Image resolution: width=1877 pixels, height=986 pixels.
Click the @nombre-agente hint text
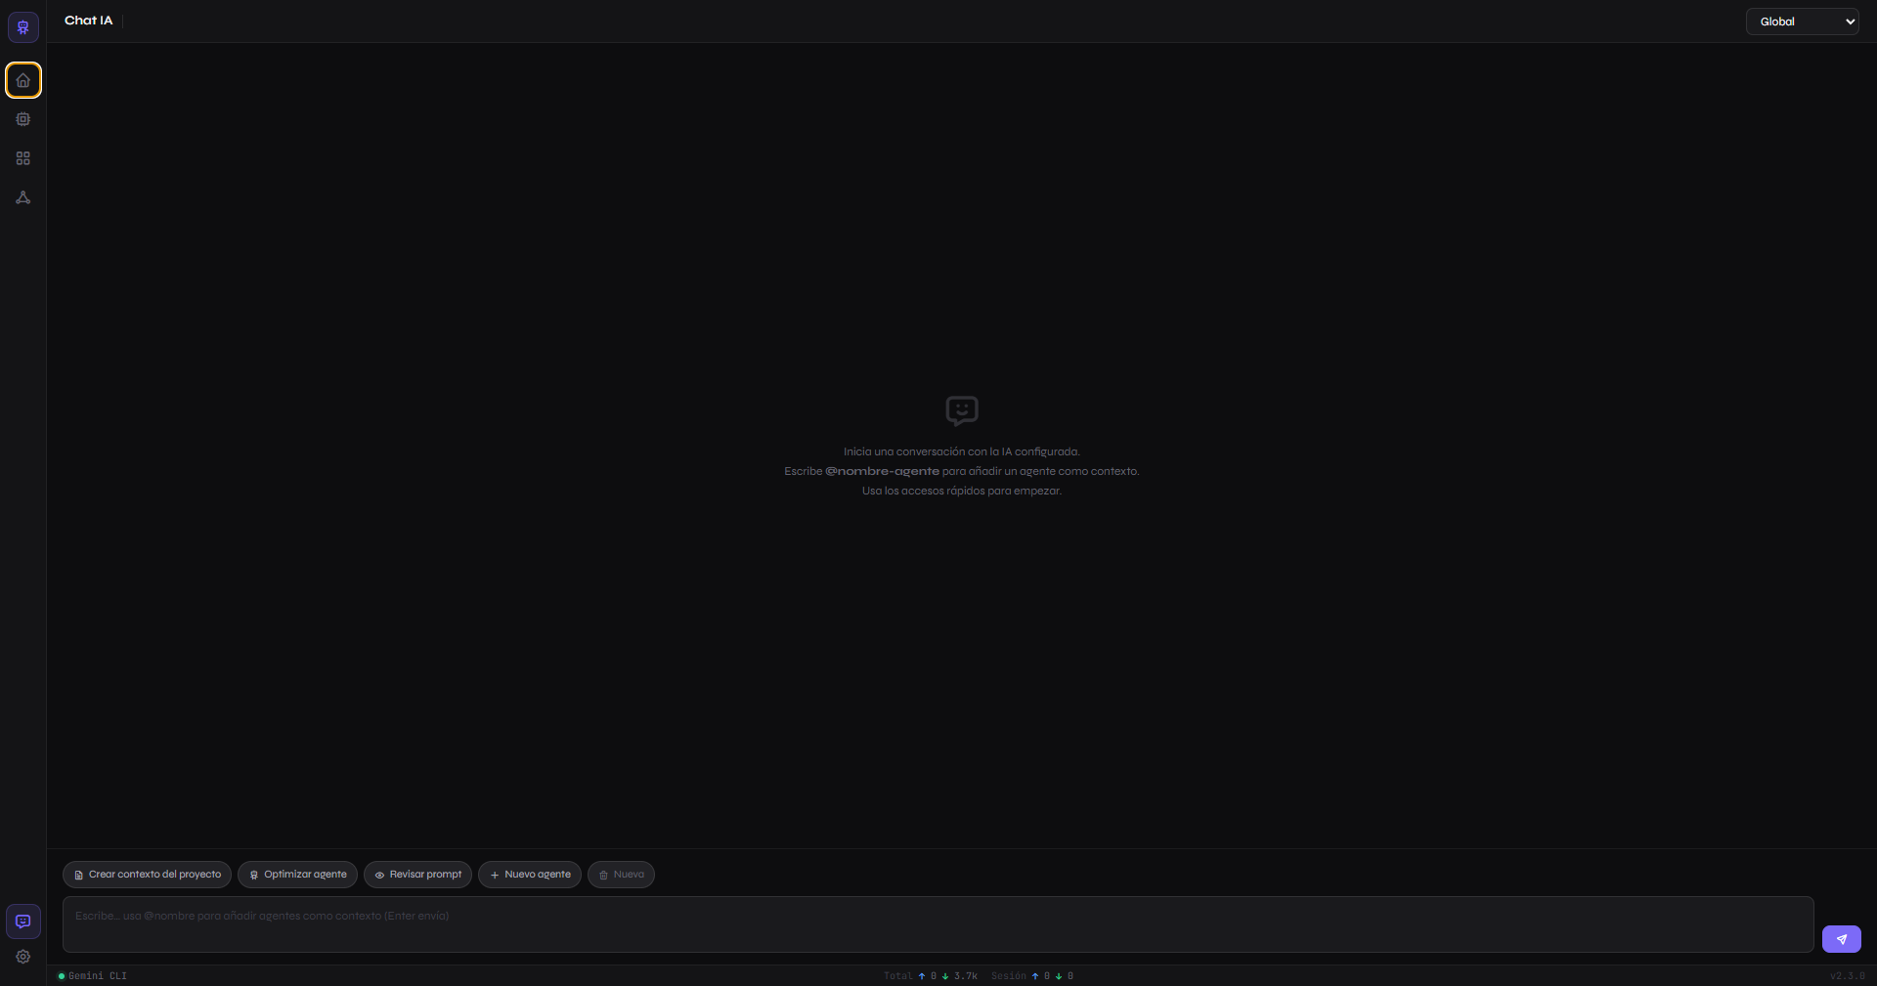pos(882,471)
